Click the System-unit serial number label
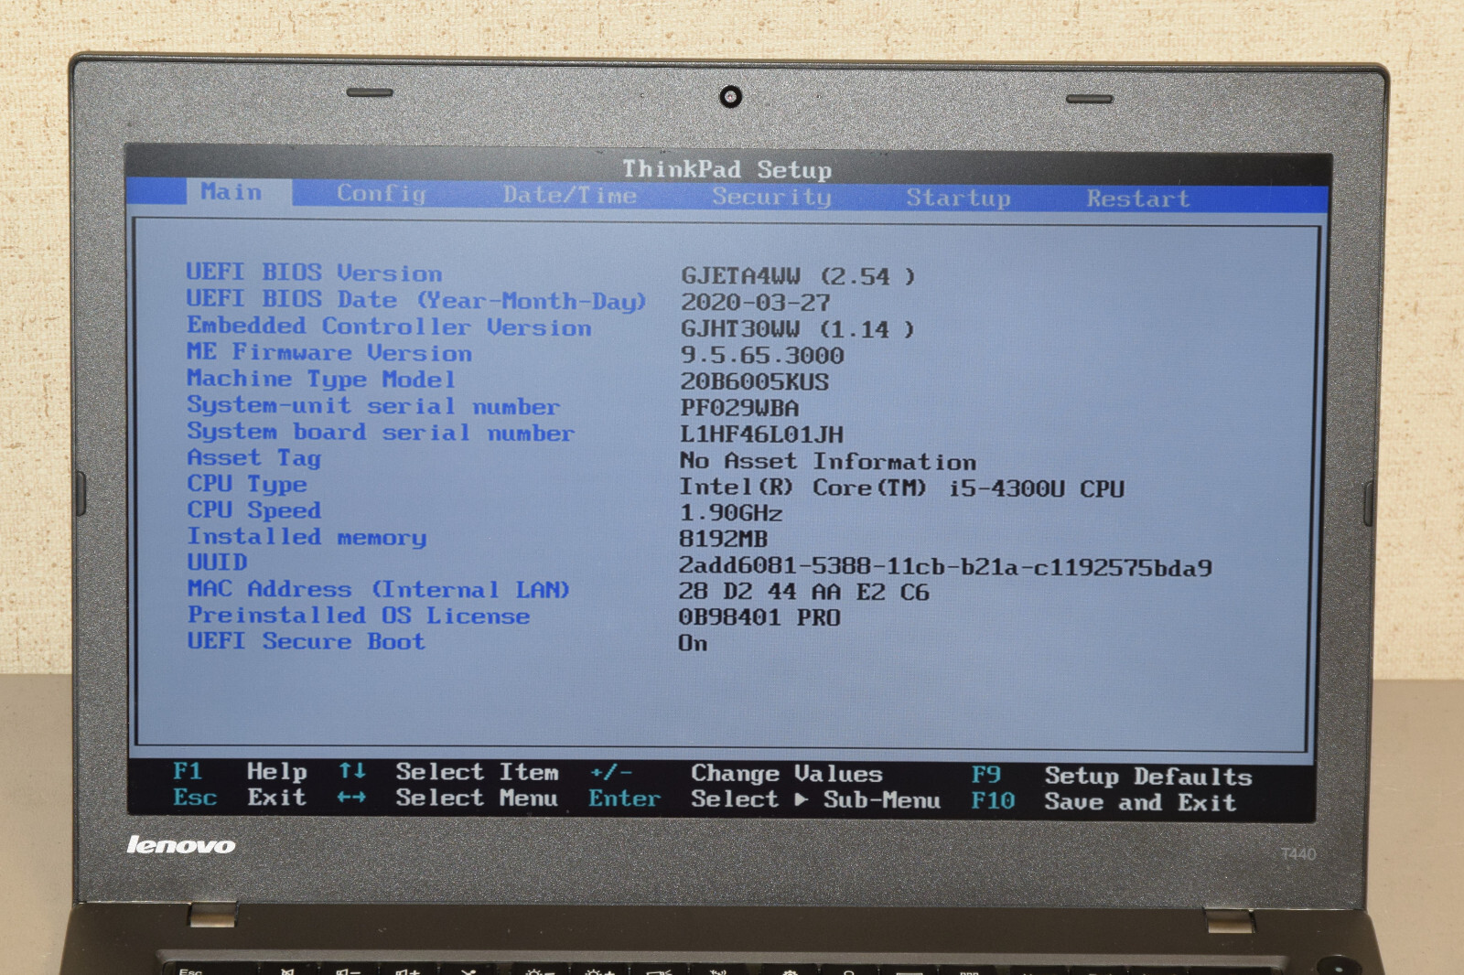The image size is (1464, 975). (x=373, y=405)
